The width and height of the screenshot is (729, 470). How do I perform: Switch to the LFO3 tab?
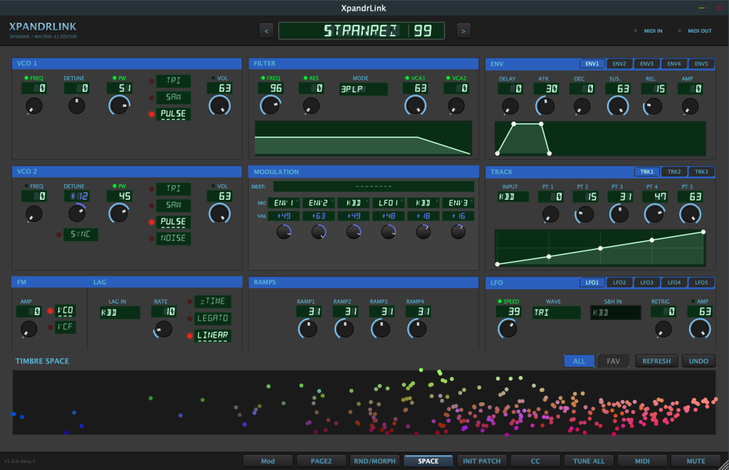[x=646, y=282]
